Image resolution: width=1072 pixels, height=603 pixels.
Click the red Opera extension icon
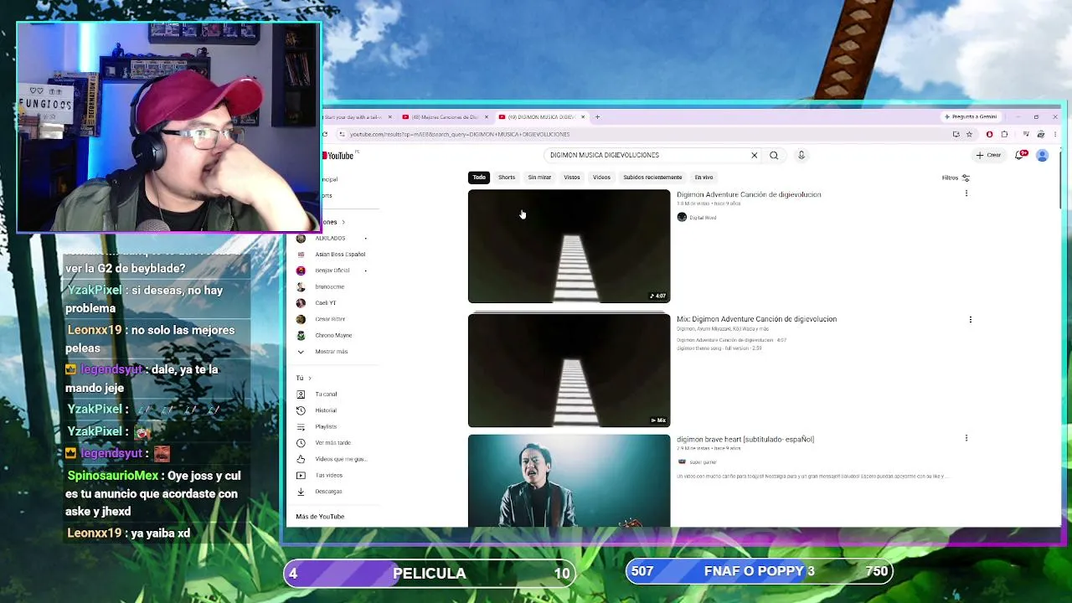[x=989, y=134]
